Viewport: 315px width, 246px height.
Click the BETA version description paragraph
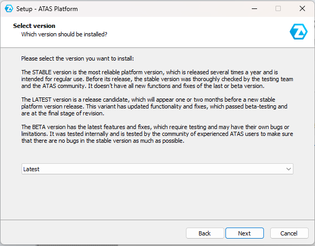coord(157,134)
